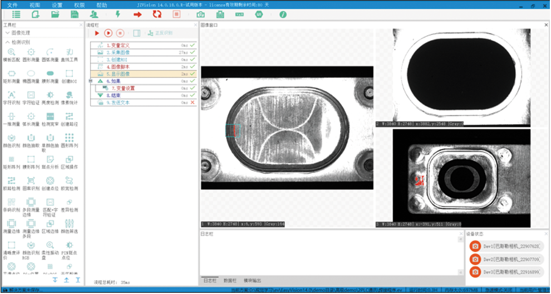Open the solution list icon in the main toolbar
This screenshot has height=294, width=551.
point(16,14)
